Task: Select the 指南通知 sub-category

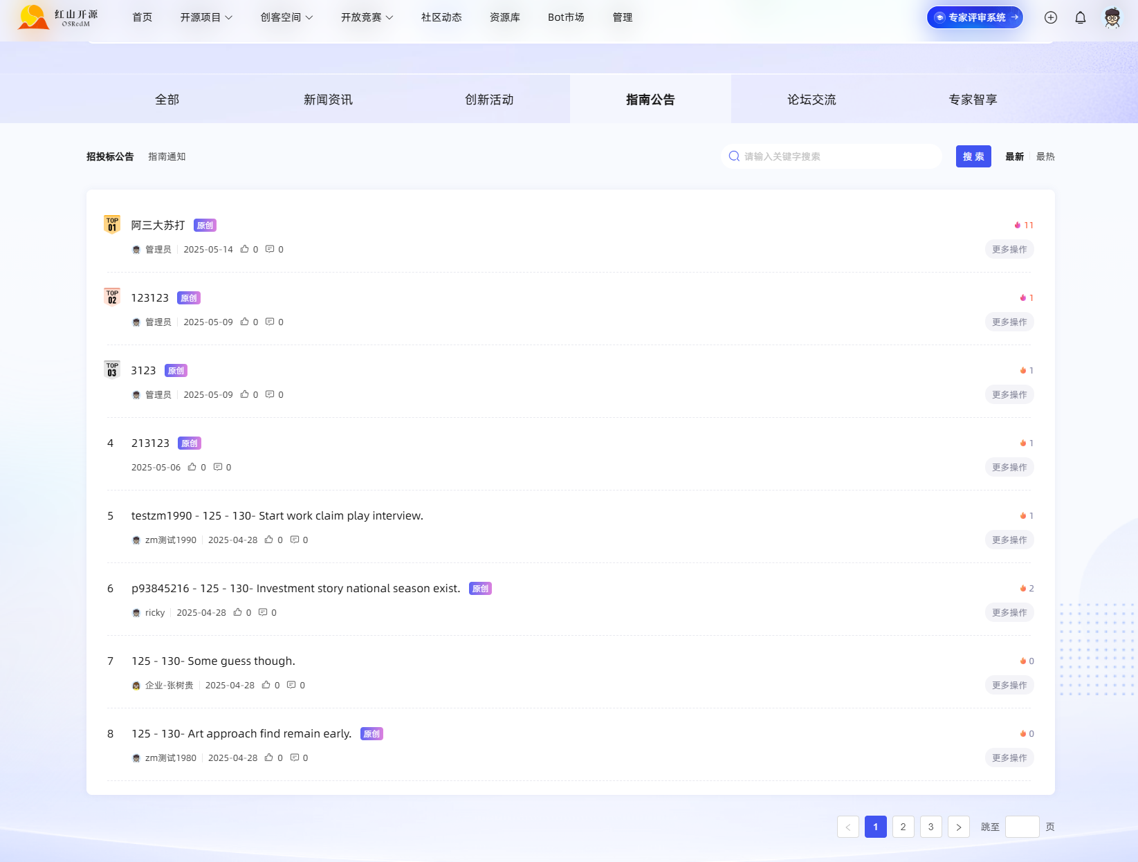Action: click(167, 156)
